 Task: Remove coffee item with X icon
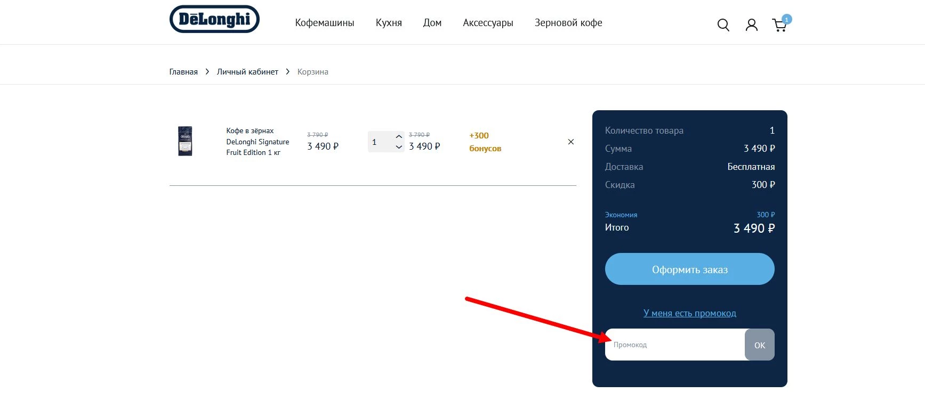[570, 142]
